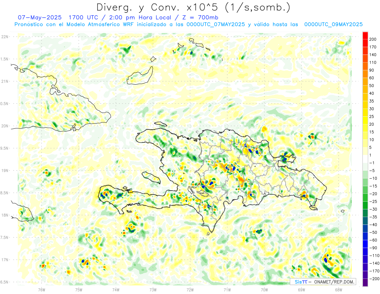Click the '-30' color scale value
This screenshot has width=380, height=294.
tap(373, 209)
